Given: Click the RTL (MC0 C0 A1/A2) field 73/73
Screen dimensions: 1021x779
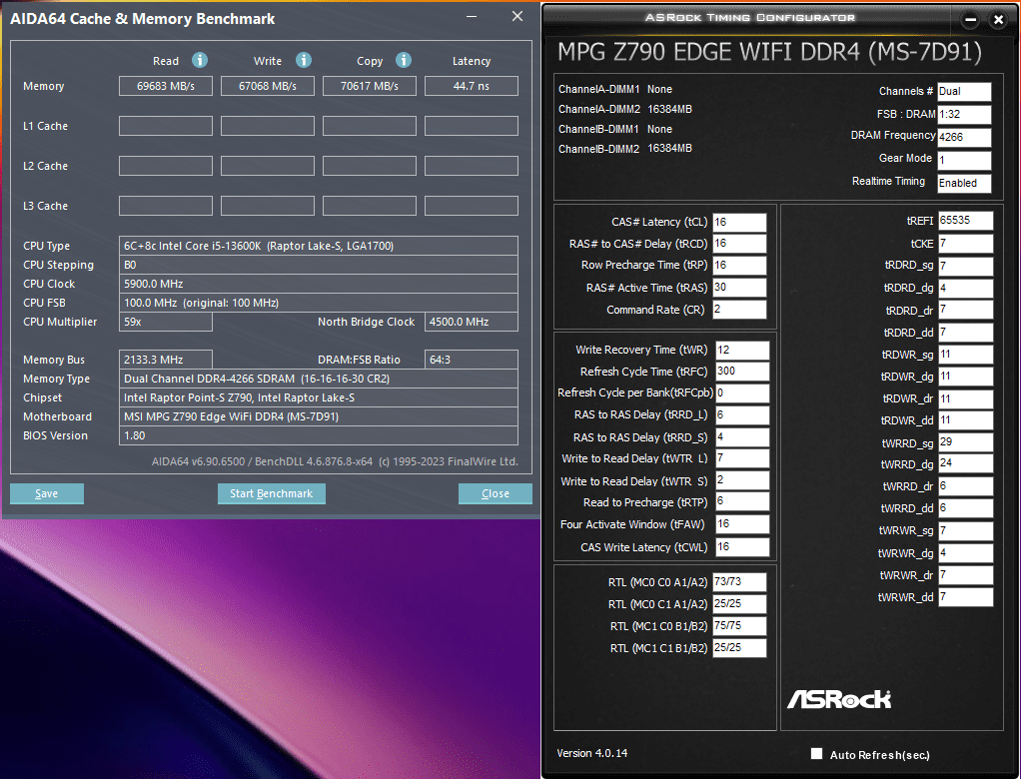Looking at the screenshot, I should (739, 582).
